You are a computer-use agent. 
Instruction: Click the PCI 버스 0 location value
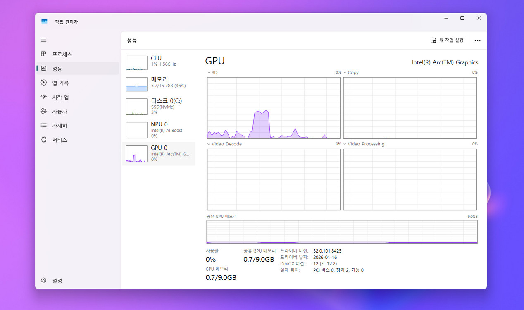tap(338, 270)
